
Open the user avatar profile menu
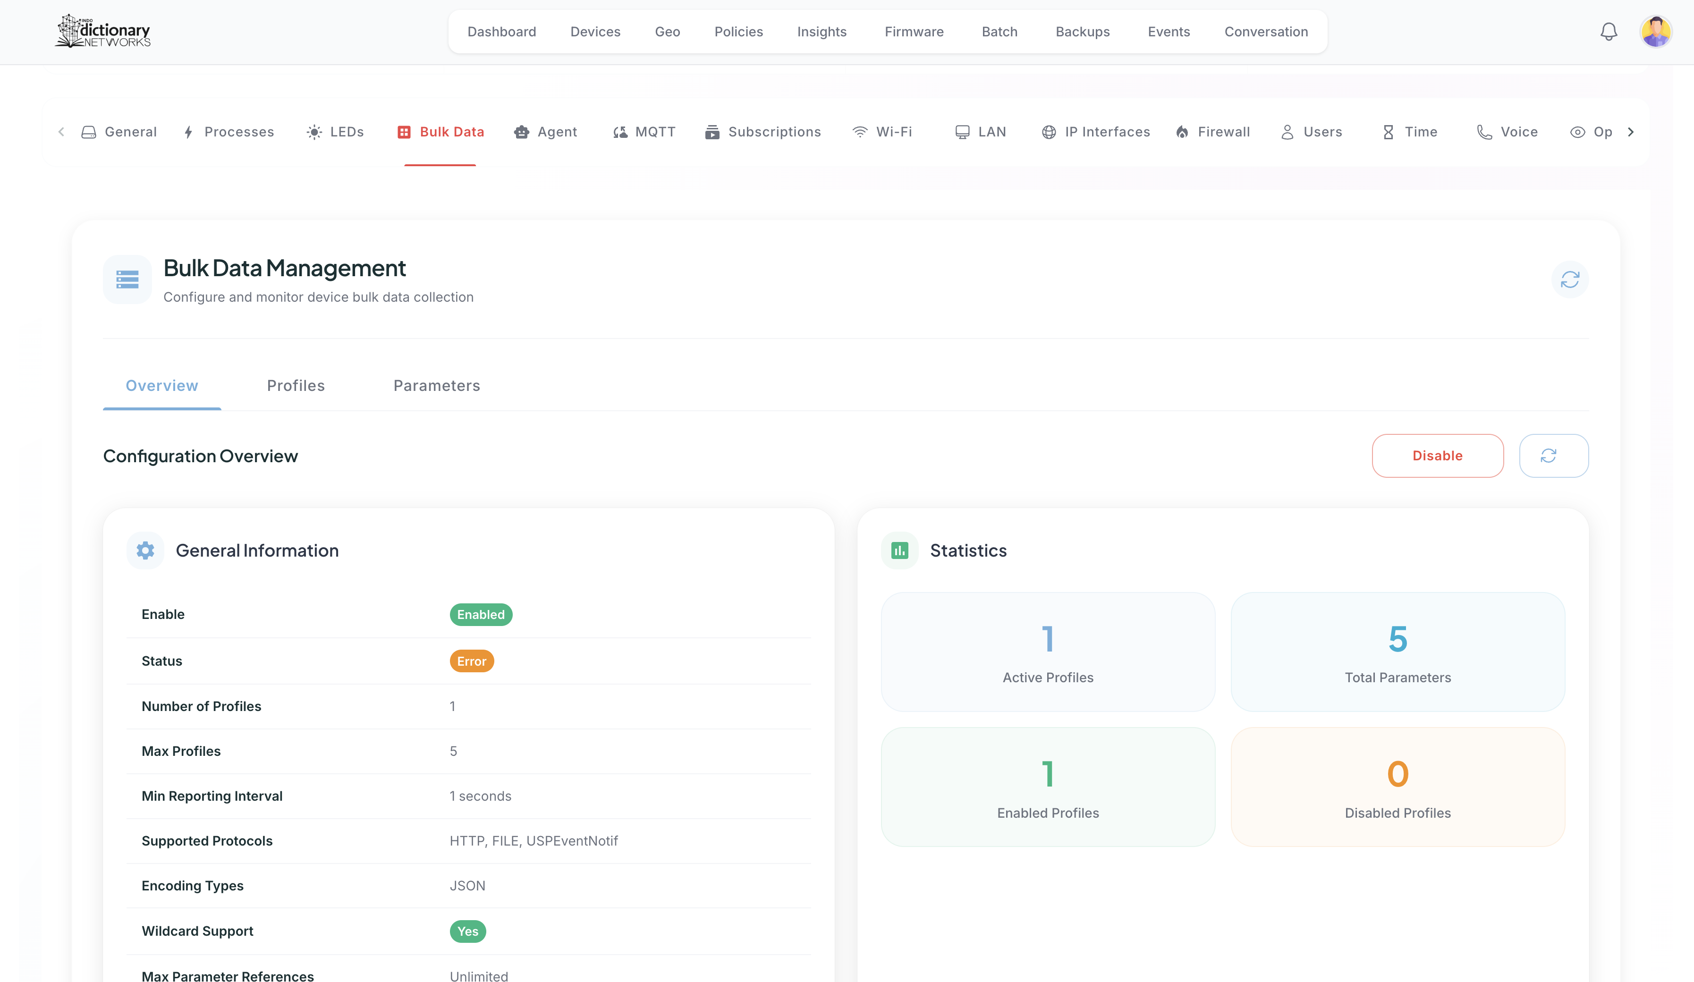point(1656,32)
